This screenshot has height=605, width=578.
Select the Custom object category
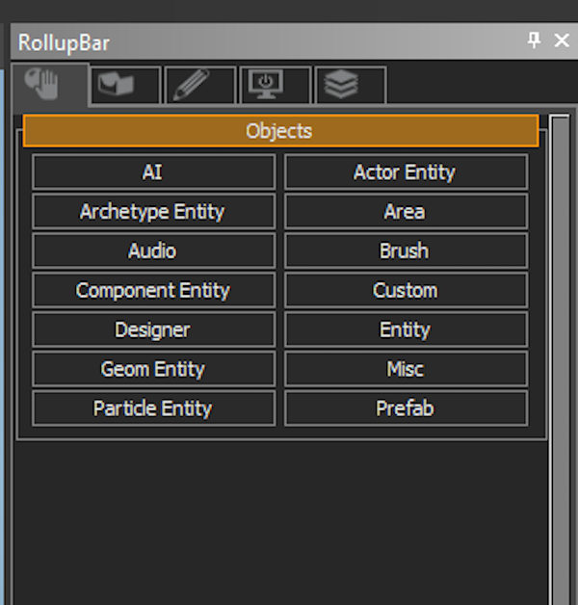point(406,290)
